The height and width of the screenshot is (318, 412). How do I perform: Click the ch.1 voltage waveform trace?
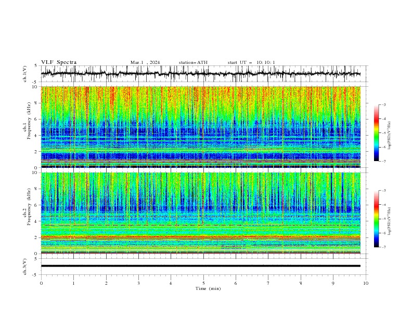(x=200, y=74)
